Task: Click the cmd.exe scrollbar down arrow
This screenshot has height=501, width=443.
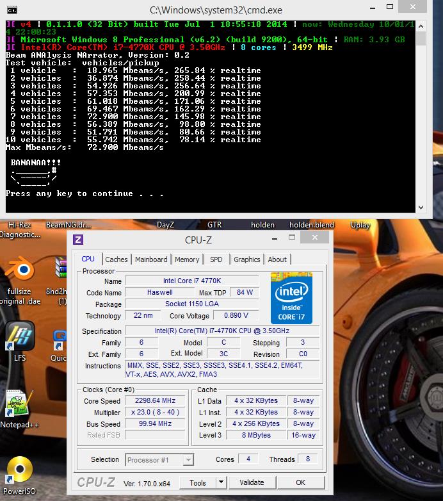Action: [421, 208]
